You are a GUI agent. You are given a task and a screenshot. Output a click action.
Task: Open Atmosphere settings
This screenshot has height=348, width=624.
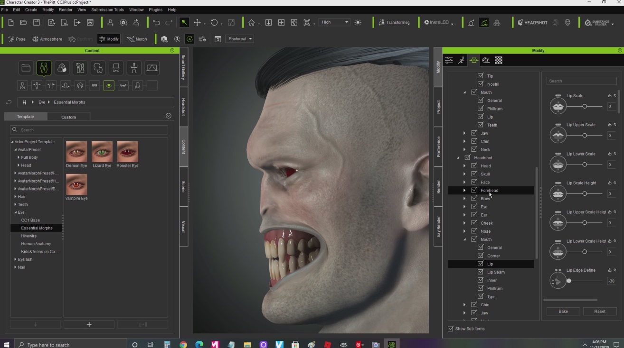(x=47, y=39)
